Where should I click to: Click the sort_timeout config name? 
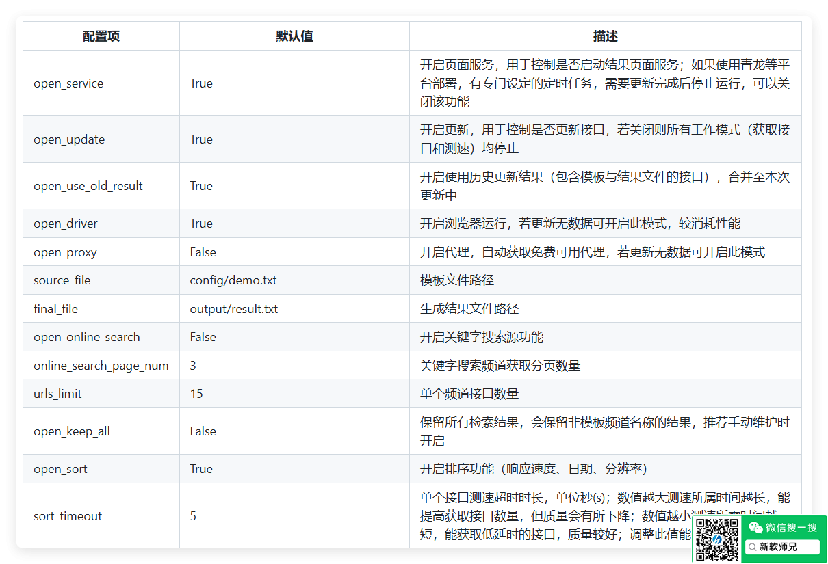click(68, 516)
